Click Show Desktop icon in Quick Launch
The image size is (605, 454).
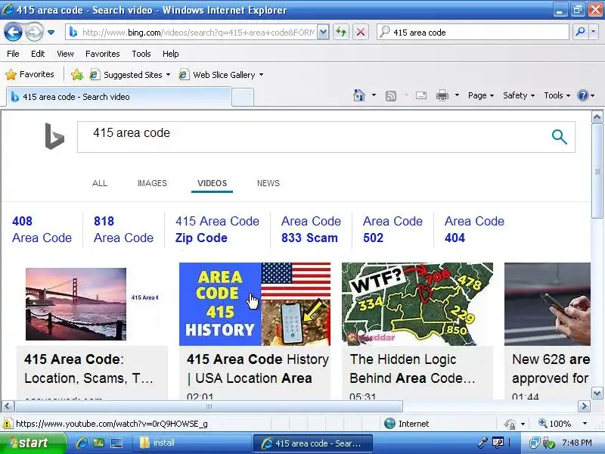pos(116,443)
